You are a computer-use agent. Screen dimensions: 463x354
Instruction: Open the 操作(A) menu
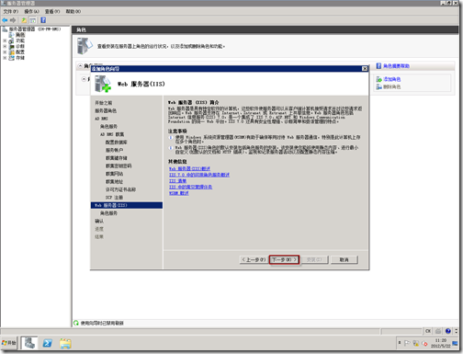coord(31,11)
